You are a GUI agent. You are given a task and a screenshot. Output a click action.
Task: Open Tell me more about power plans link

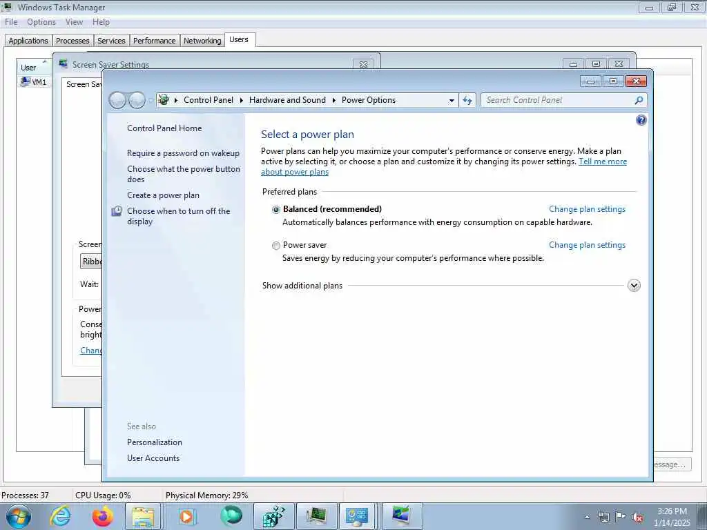(x=603, y=161)
